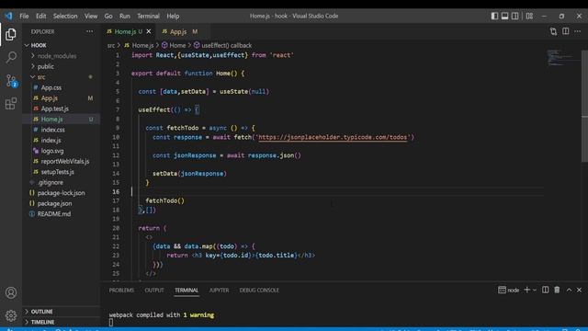Click the editor minimap preview

tap(562, 57)
